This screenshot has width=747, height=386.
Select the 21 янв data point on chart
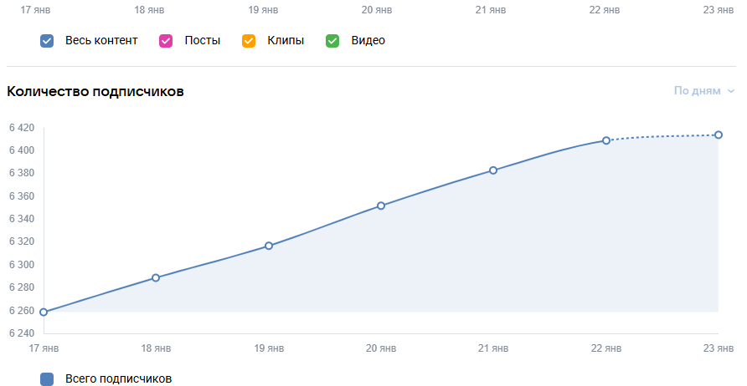493,170
